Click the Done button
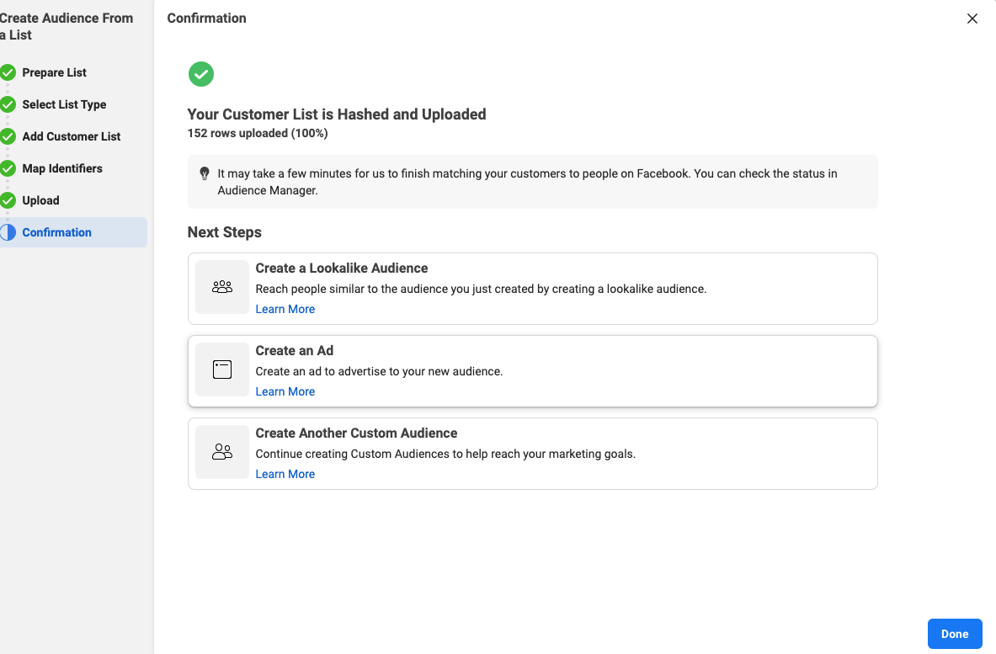996x654 pixels. tap(955, 634)
